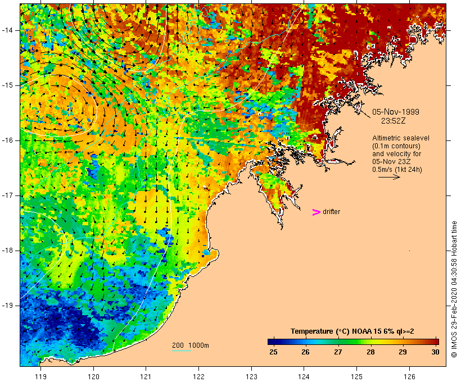The height and width of the screenshot is (382, 461).
Task: Click the time text 23:52Z
Action: click(x=394, y=121)
